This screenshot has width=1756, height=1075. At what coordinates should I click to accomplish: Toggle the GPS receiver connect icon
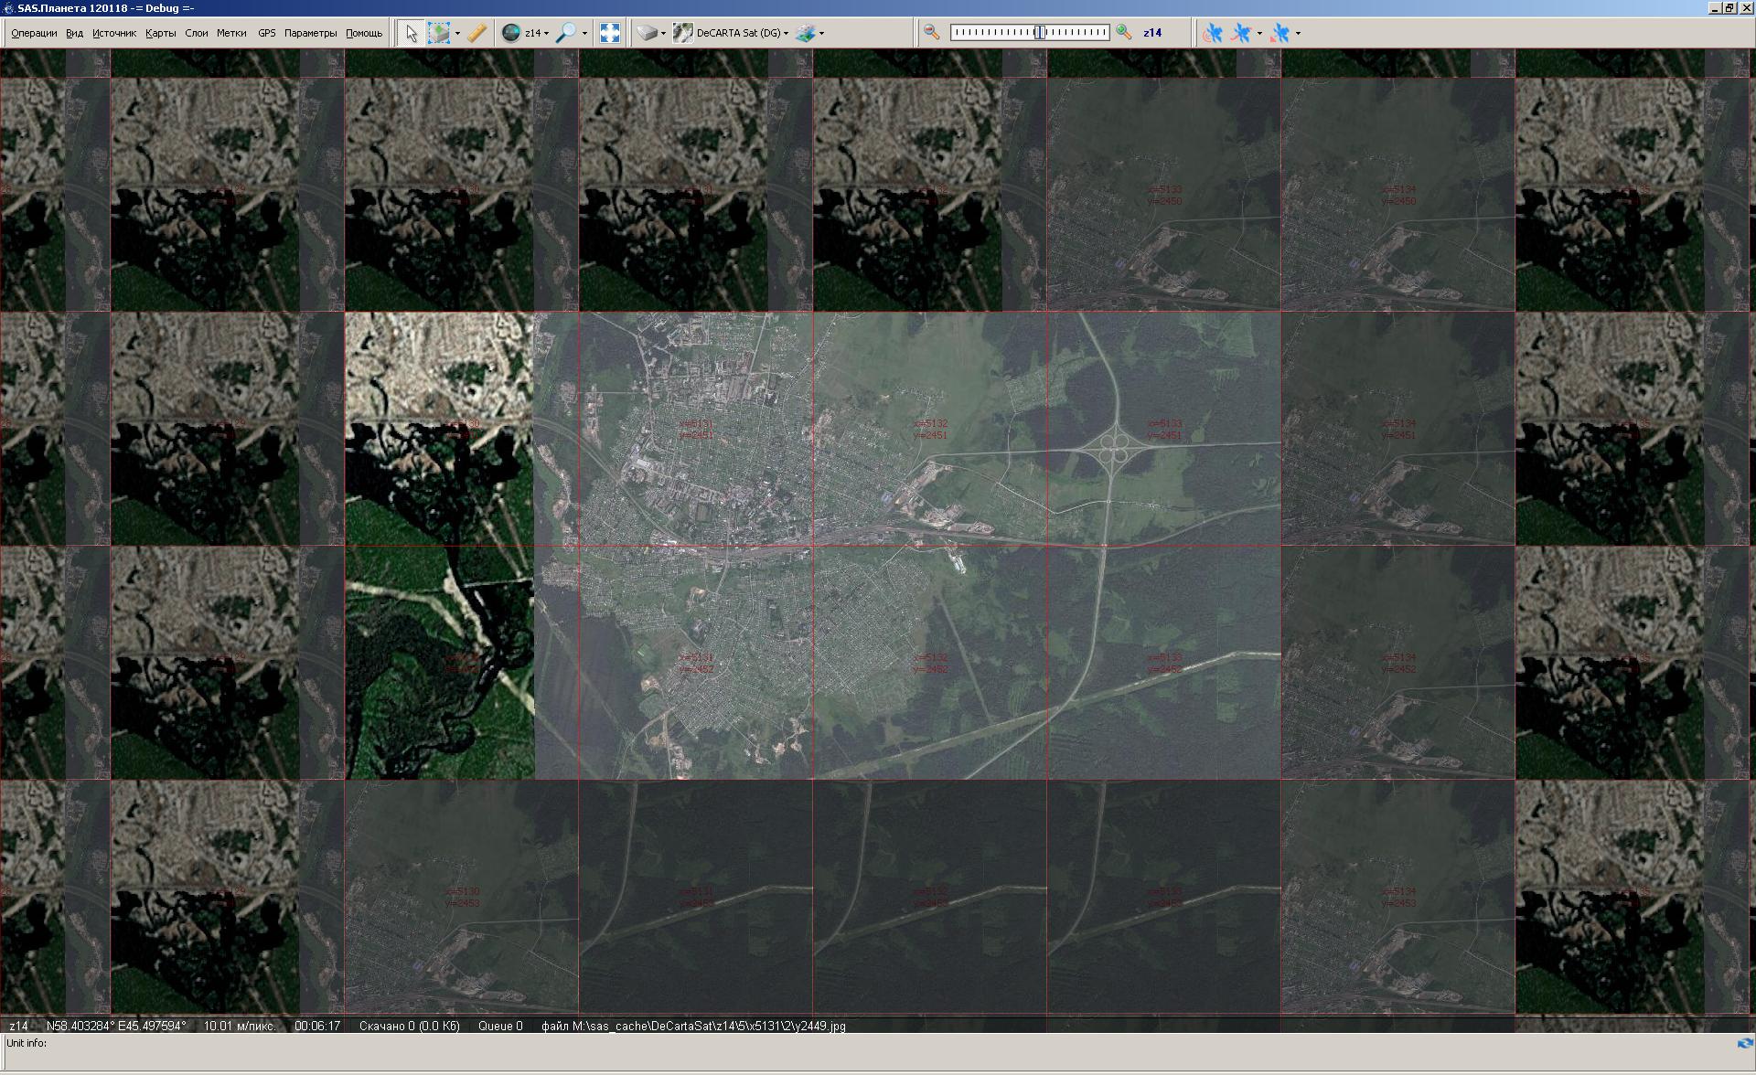(1213, 33)
